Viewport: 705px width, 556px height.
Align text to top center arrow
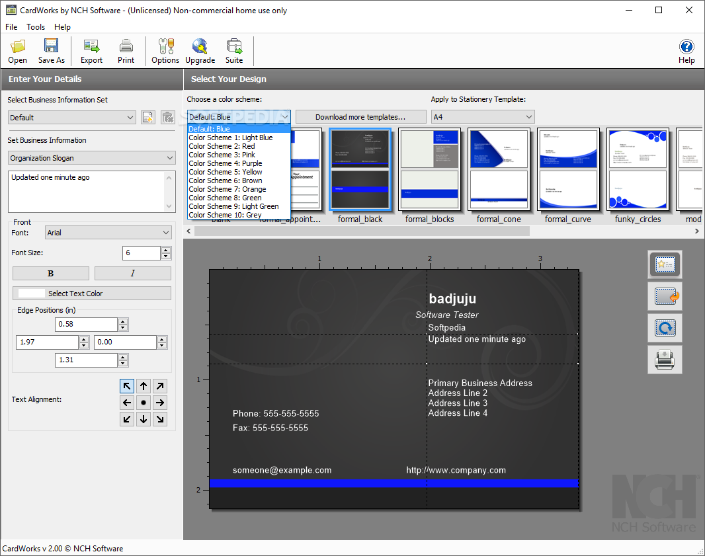tap(144, 386)
